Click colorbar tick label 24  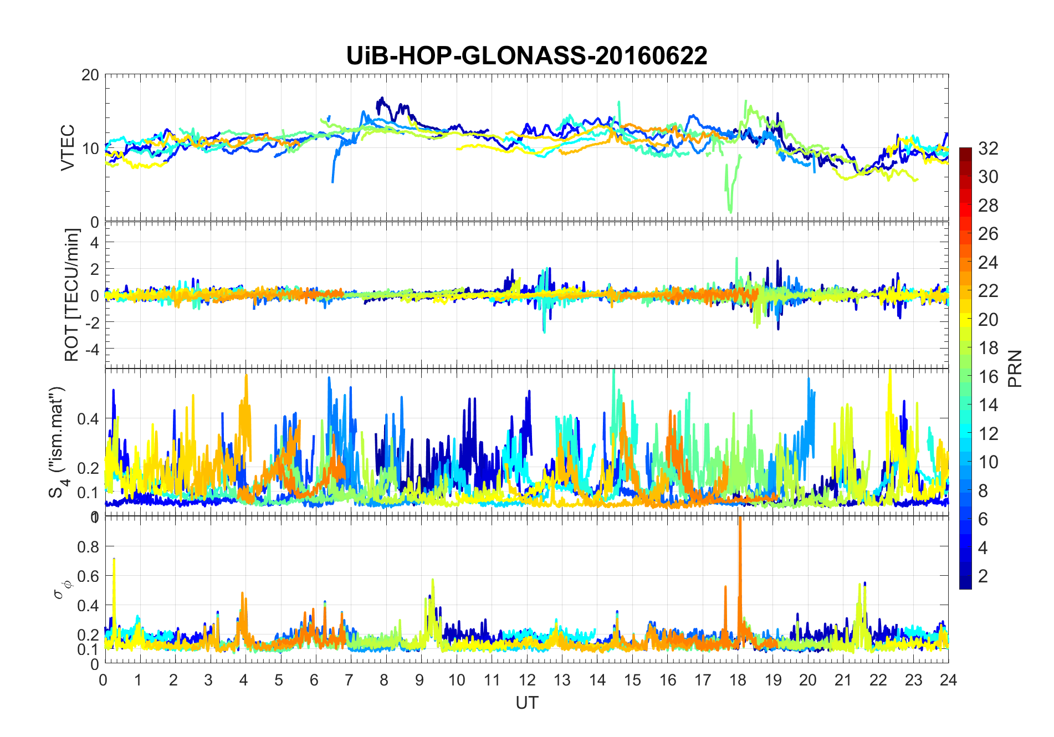tap(988, 262)
